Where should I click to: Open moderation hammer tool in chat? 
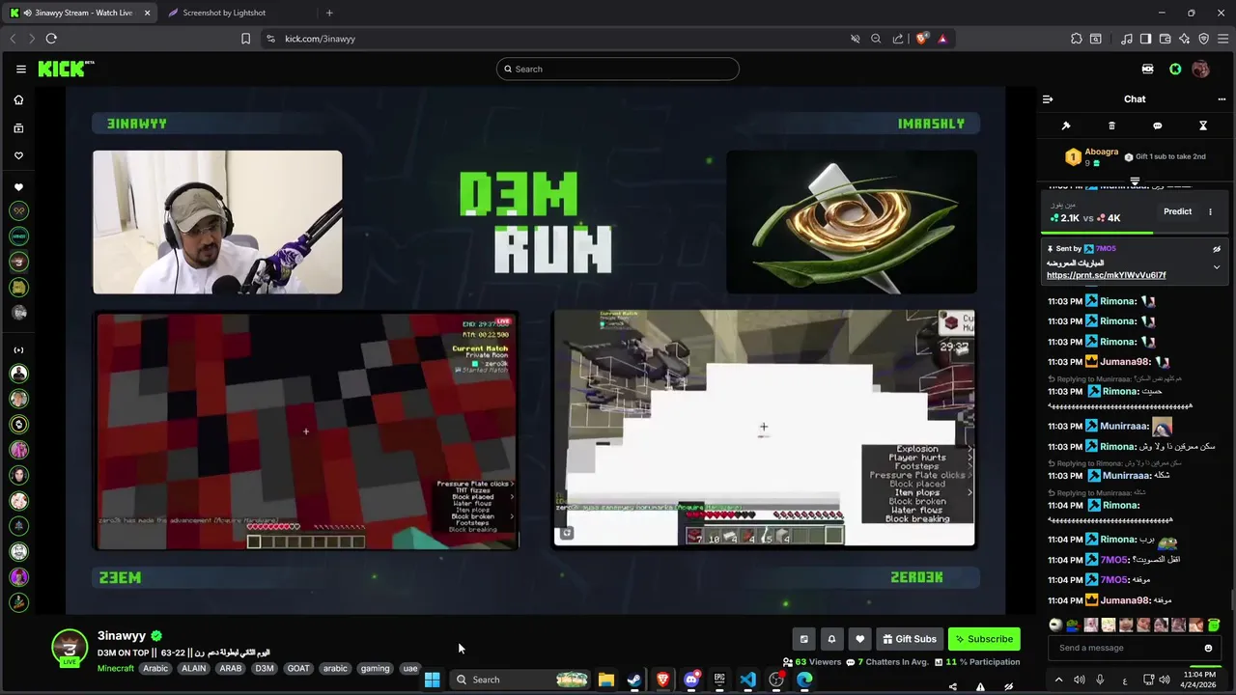coord(1066,125)
